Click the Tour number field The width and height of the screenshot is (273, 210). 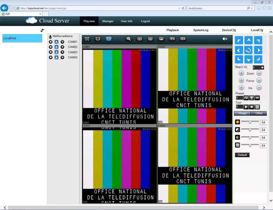(x=239, y=107)
